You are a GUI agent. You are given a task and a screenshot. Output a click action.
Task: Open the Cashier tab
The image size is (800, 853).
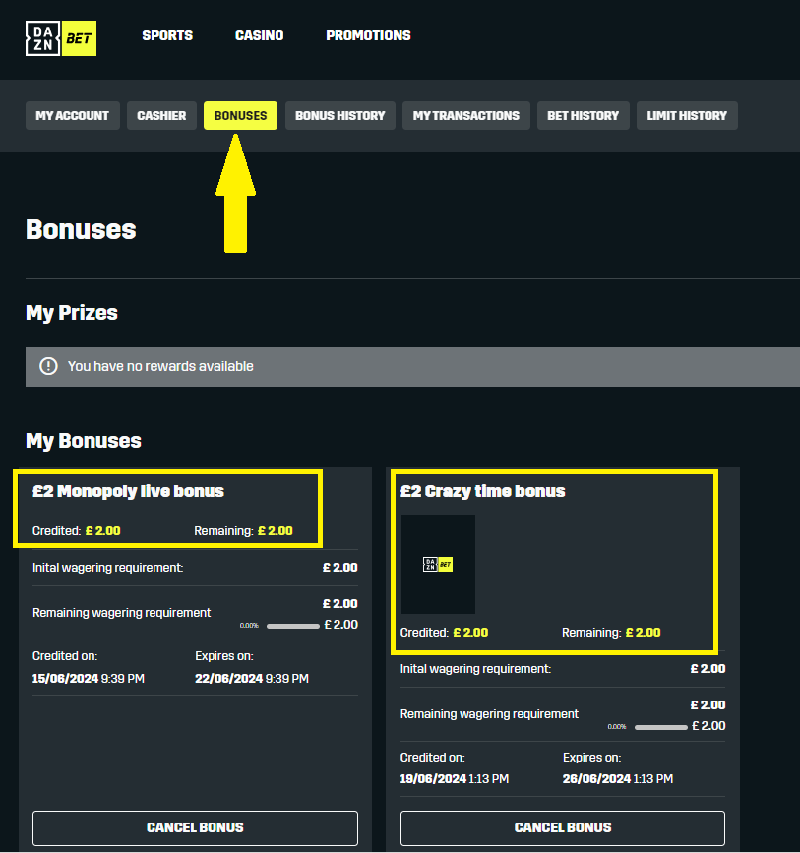click(x=161, y=115)
